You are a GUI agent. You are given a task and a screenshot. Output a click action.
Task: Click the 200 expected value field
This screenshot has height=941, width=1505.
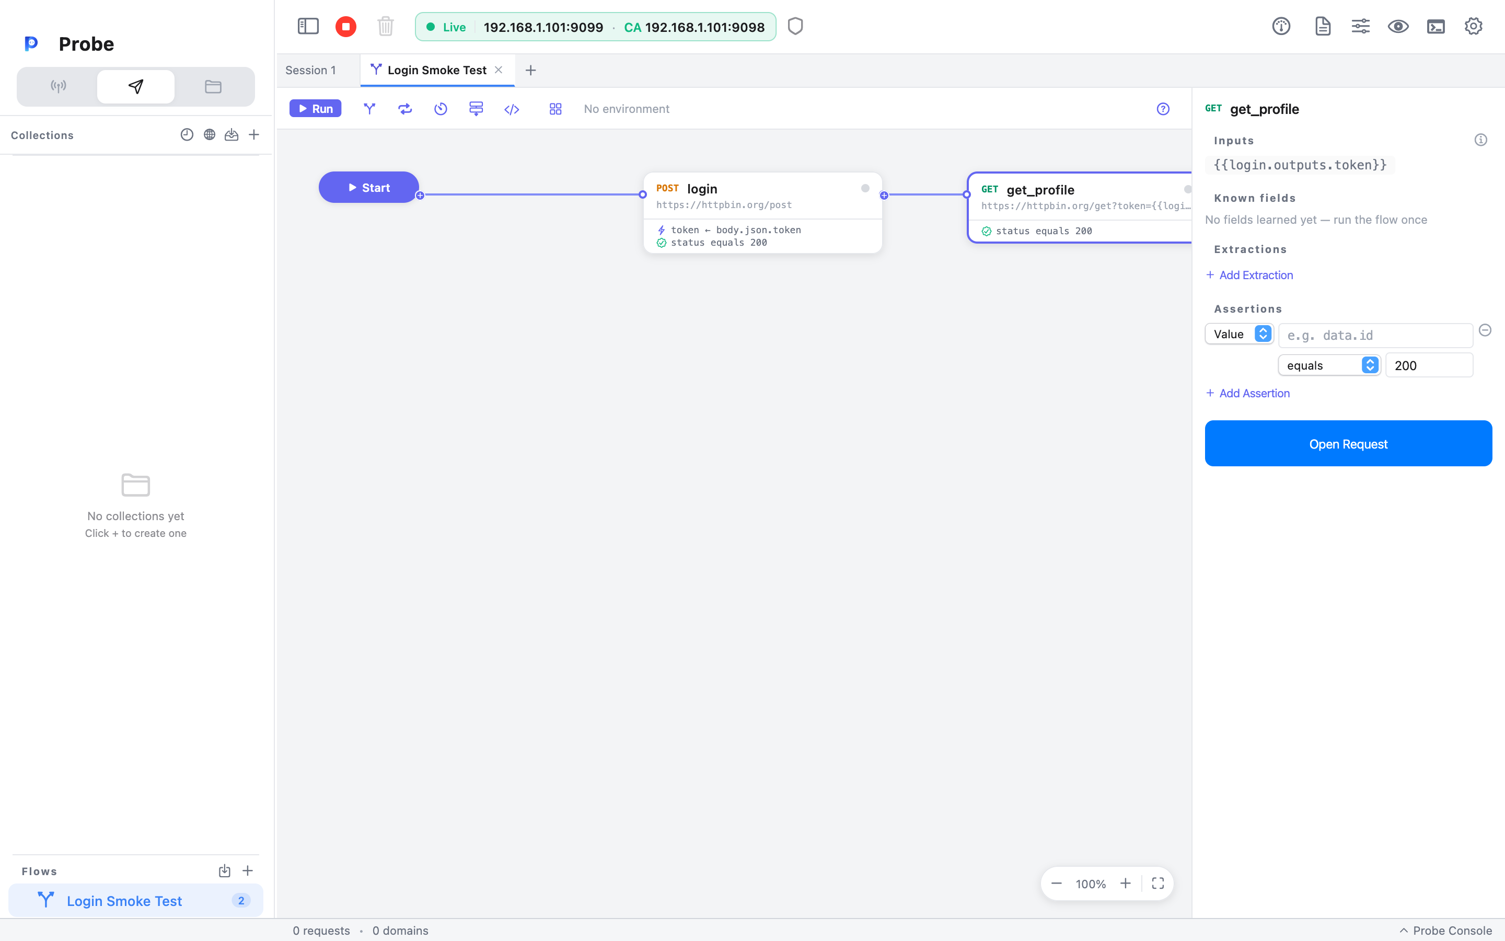click(x=1429, y=365)
